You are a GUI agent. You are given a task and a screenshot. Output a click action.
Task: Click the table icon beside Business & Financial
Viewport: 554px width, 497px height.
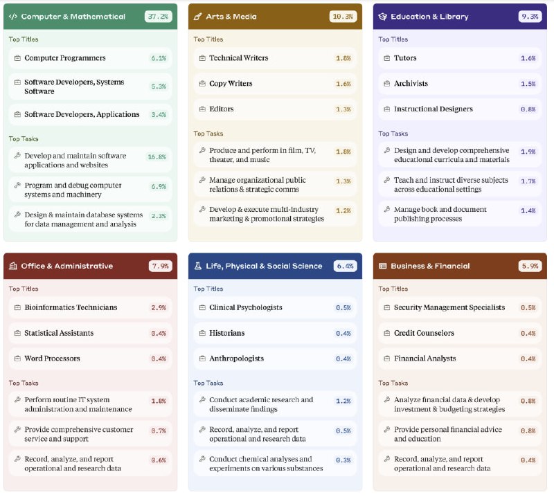click(x=383, y=266)
